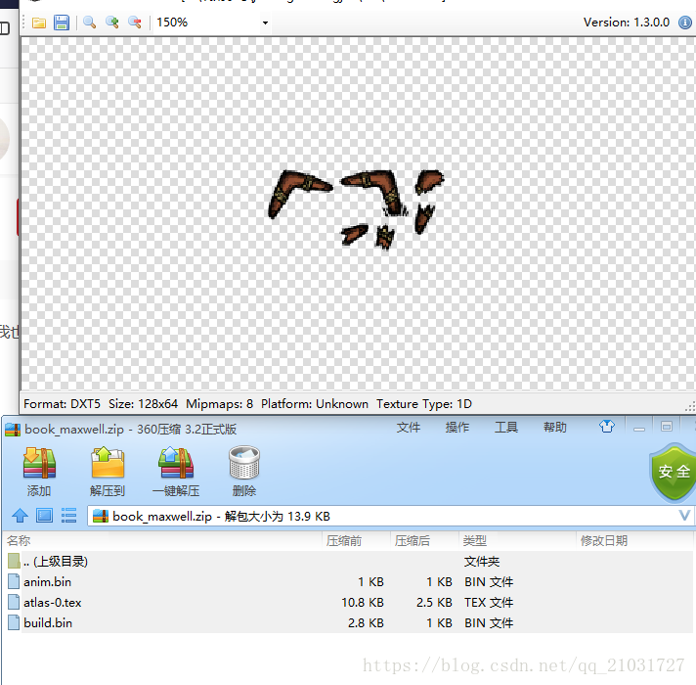Click the Size: 128x64 status text
The width and height of the screenshot is (696, 685).
point(143,404)
